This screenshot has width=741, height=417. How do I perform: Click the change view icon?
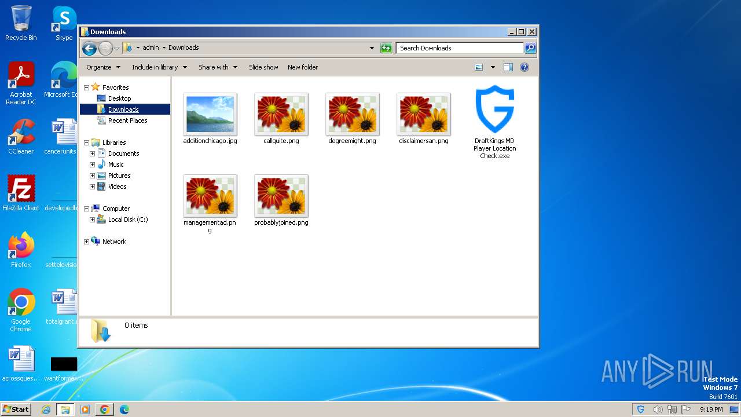pyautogui.click(x=479, y=67)
